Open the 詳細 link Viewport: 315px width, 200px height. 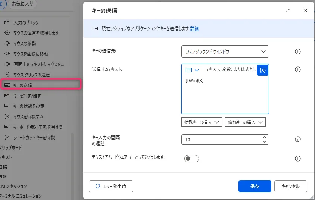[194, 29]
